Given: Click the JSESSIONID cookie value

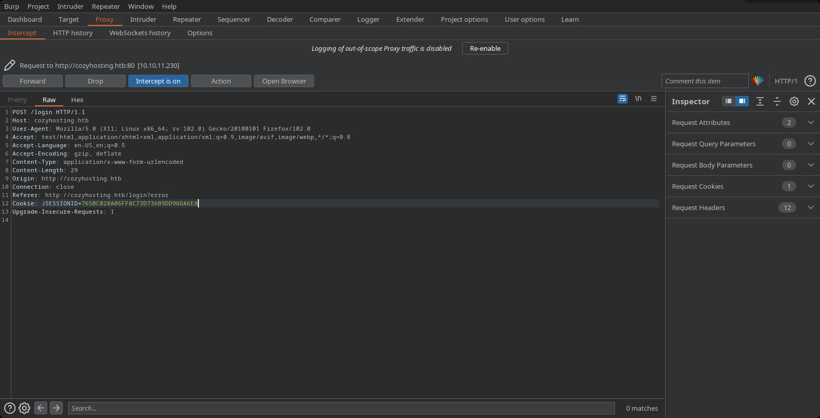Looking at the screenshot, I should click(x=139, y=203).
